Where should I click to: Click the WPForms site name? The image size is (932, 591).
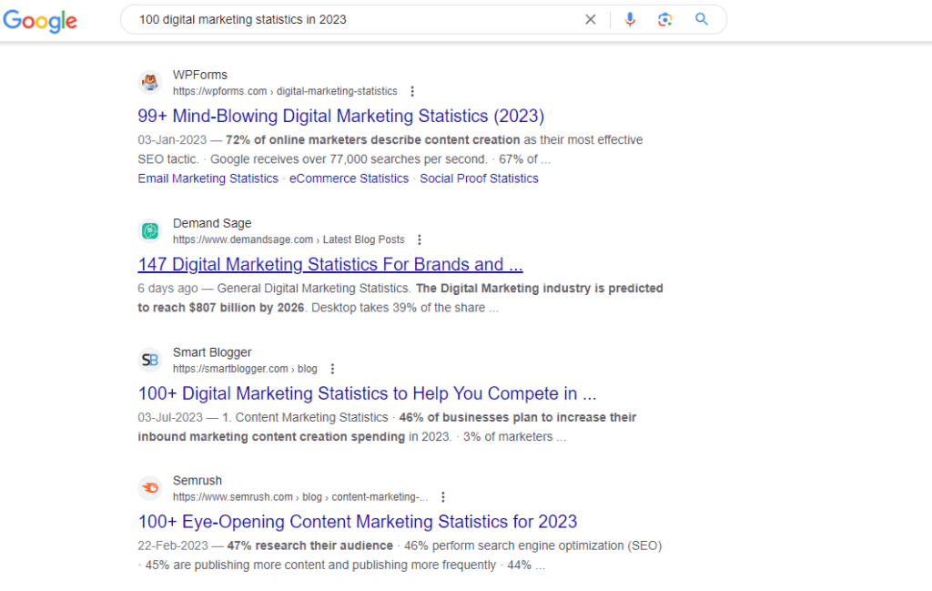[200, 75]
